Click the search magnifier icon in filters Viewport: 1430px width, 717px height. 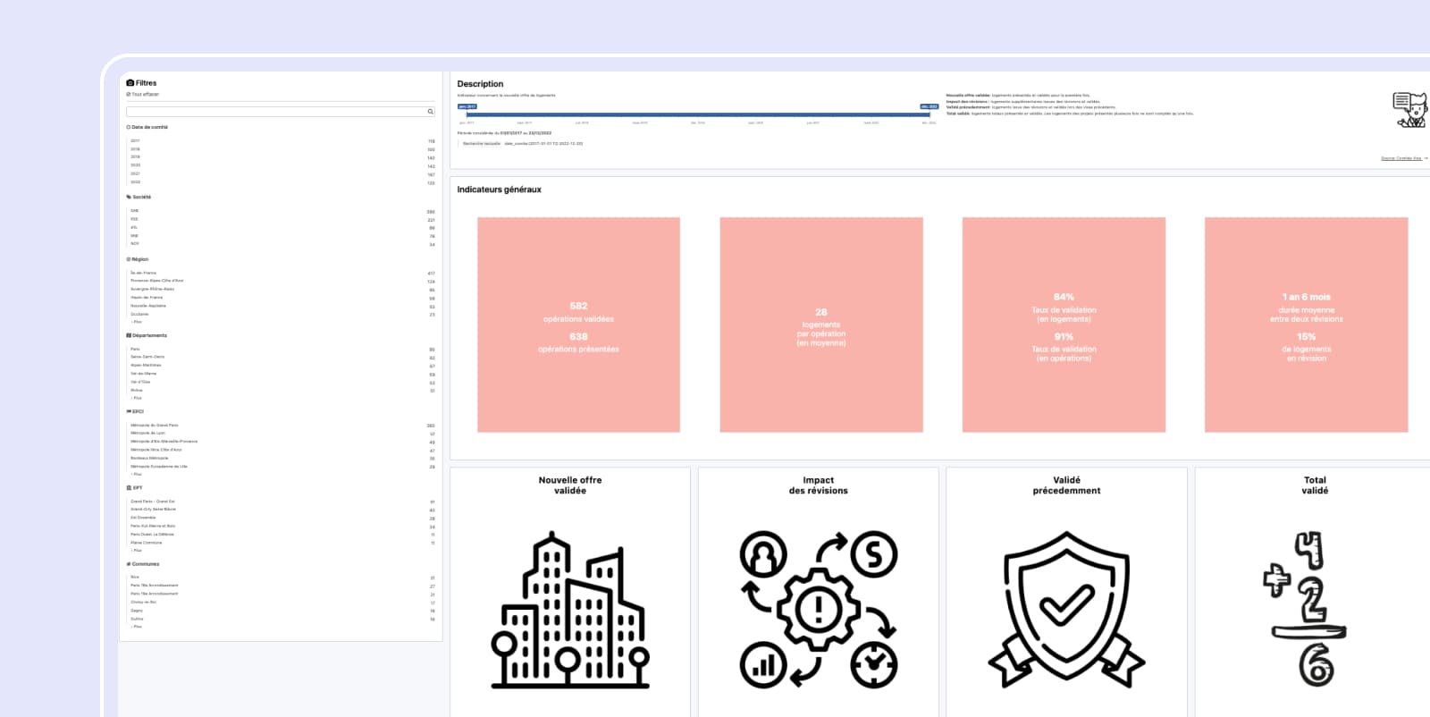(x=430, y=112)
